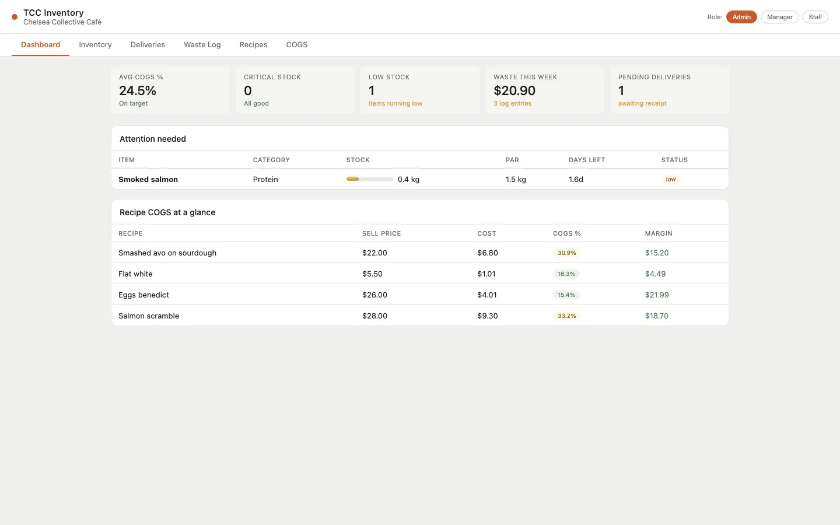
Task: Click the Protein category cell
Action: click(x=265, y=179)
